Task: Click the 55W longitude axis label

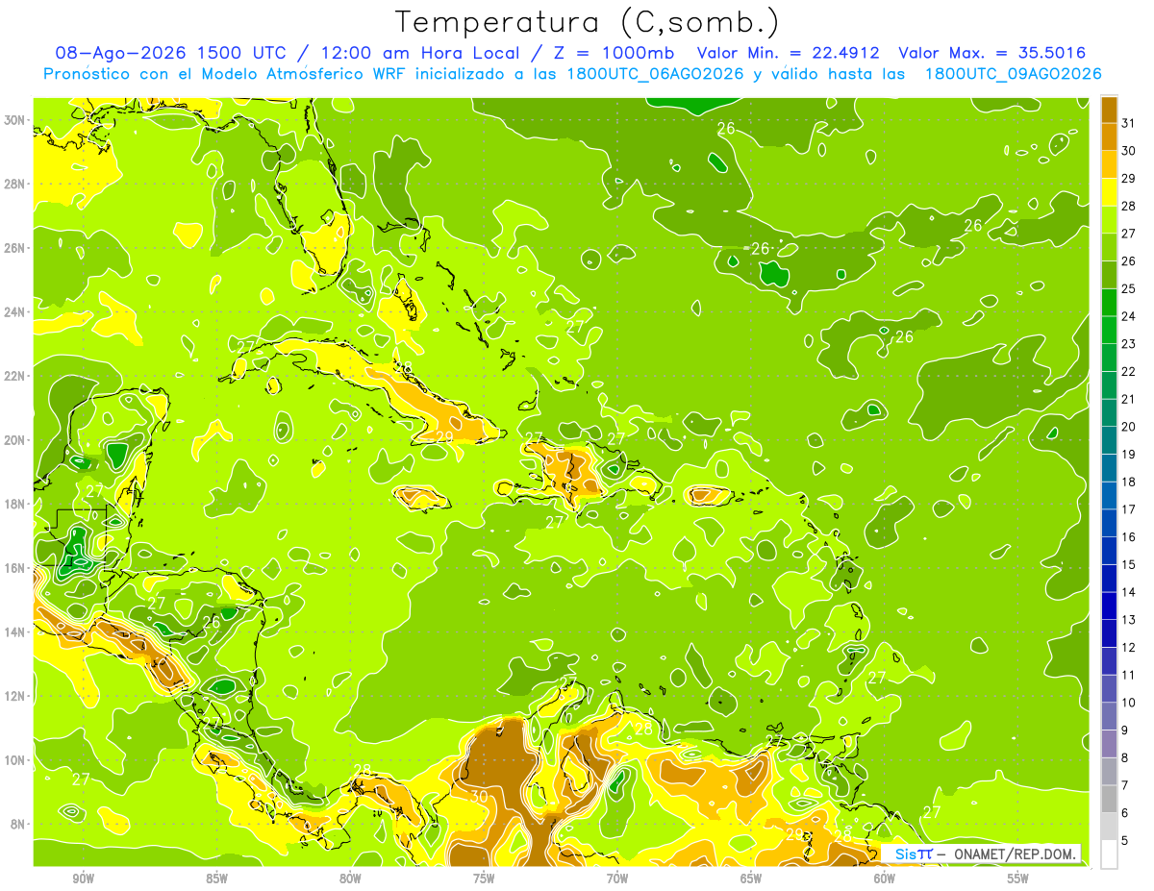Action: [1018, 879]
